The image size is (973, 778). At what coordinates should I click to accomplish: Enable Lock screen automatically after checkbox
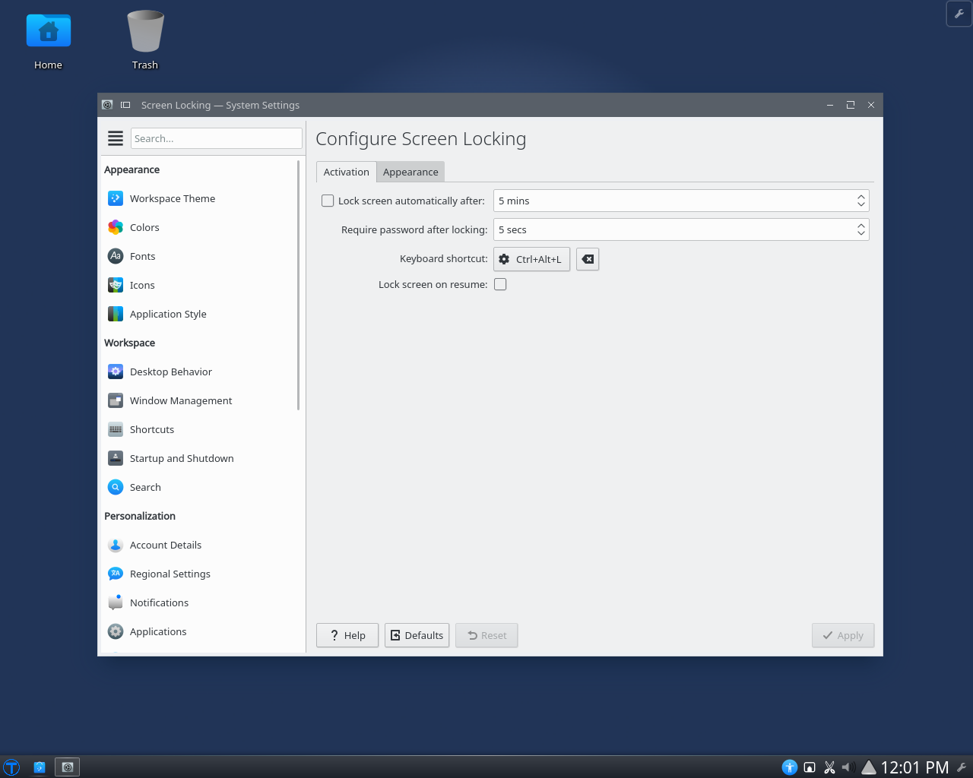[x=328, y=201]
